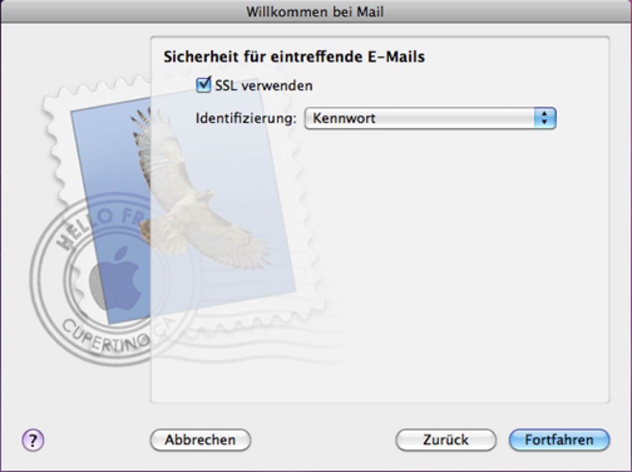Image resolution: width=632 pixels, height=472 pixels.
Task: Click the blue arrows of the Kennwort popup
Action: pos(545,119)
